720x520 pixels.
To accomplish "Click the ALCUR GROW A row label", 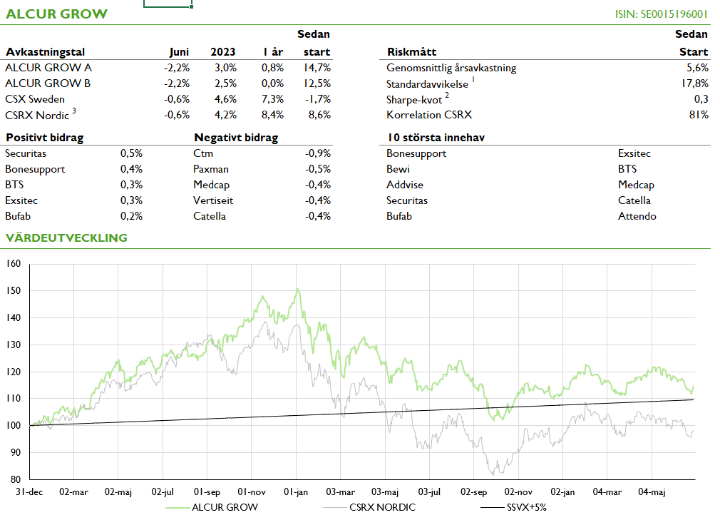I will click(48, 68).
